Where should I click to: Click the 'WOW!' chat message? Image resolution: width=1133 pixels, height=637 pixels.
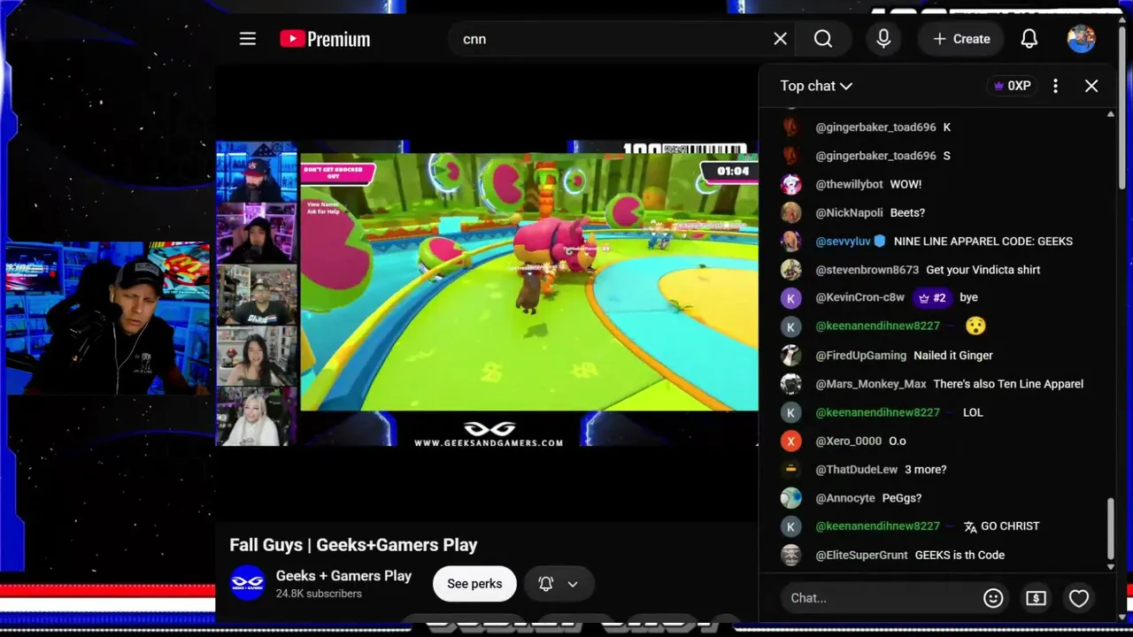coord(906,184)
